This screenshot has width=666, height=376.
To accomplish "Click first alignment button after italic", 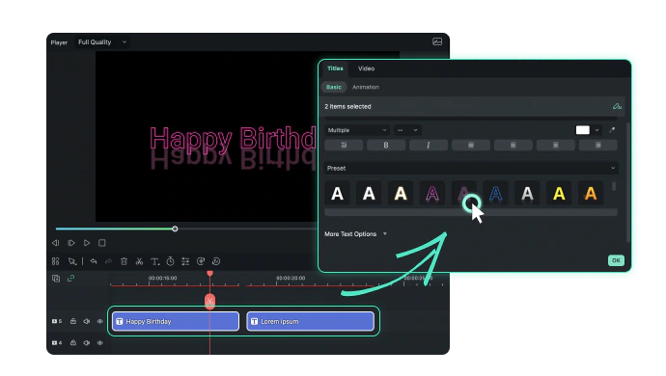I will (x=471, y=146).
